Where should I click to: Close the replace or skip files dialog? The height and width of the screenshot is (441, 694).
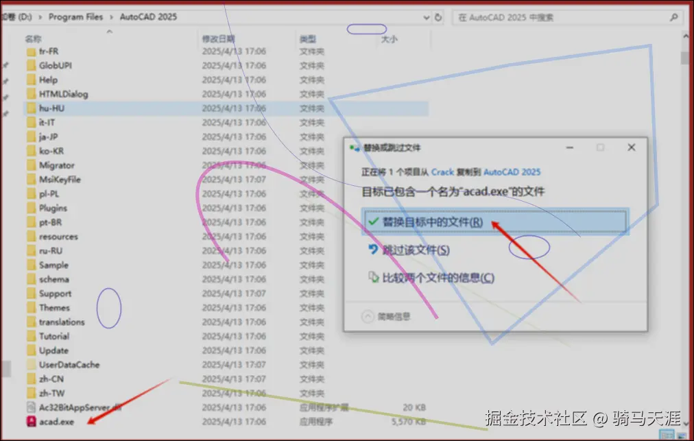pyautogui.click(x=632, y=147)
